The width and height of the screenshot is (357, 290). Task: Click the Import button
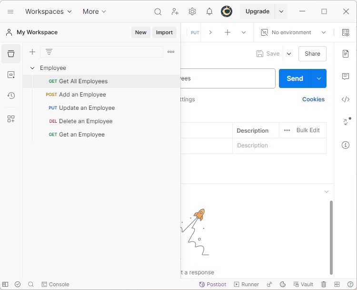click(164, 32)
